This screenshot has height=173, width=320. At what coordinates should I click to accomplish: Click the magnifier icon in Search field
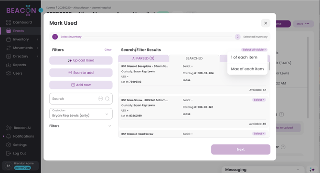pyautogui.click(x=107, y=99)
